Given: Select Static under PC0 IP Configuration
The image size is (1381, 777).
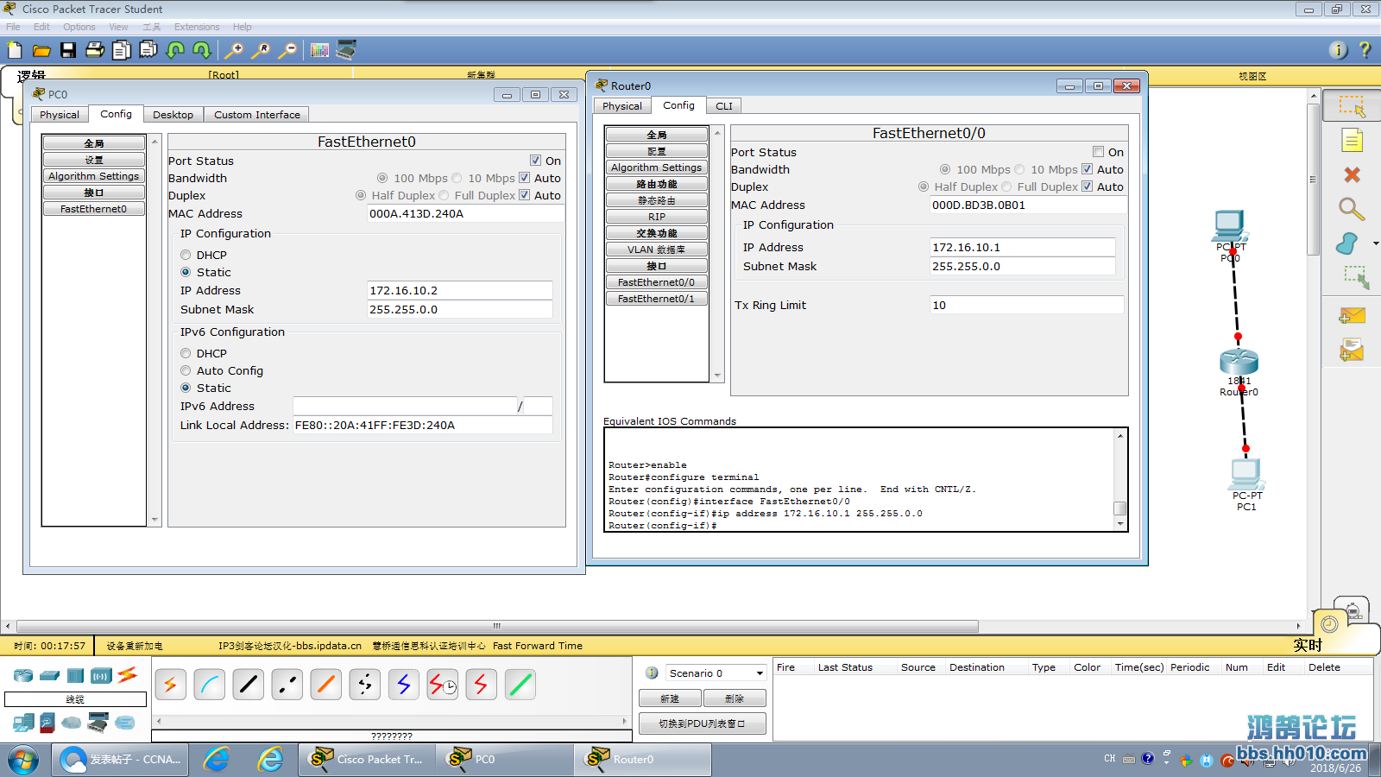Looking at the screenshot, I should point(186,272).
